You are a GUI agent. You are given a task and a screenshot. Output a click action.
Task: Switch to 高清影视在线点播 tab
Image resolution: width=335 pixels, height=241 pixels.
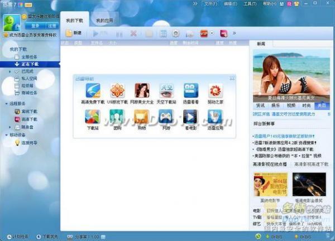270,164
